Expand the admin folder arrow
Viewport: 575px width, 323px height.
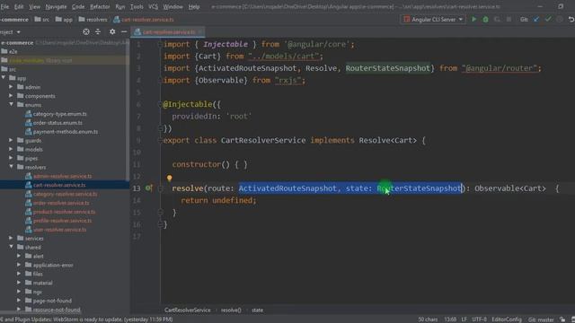(x=11, y=87)
